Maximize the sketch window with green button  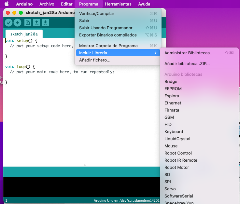point(21,13)
